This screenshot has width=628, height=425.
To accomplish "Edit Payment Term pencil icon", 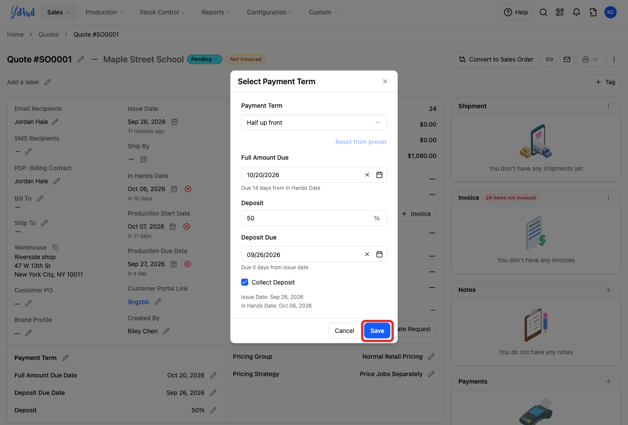I will pyautogui.click(x=65, y=358).
